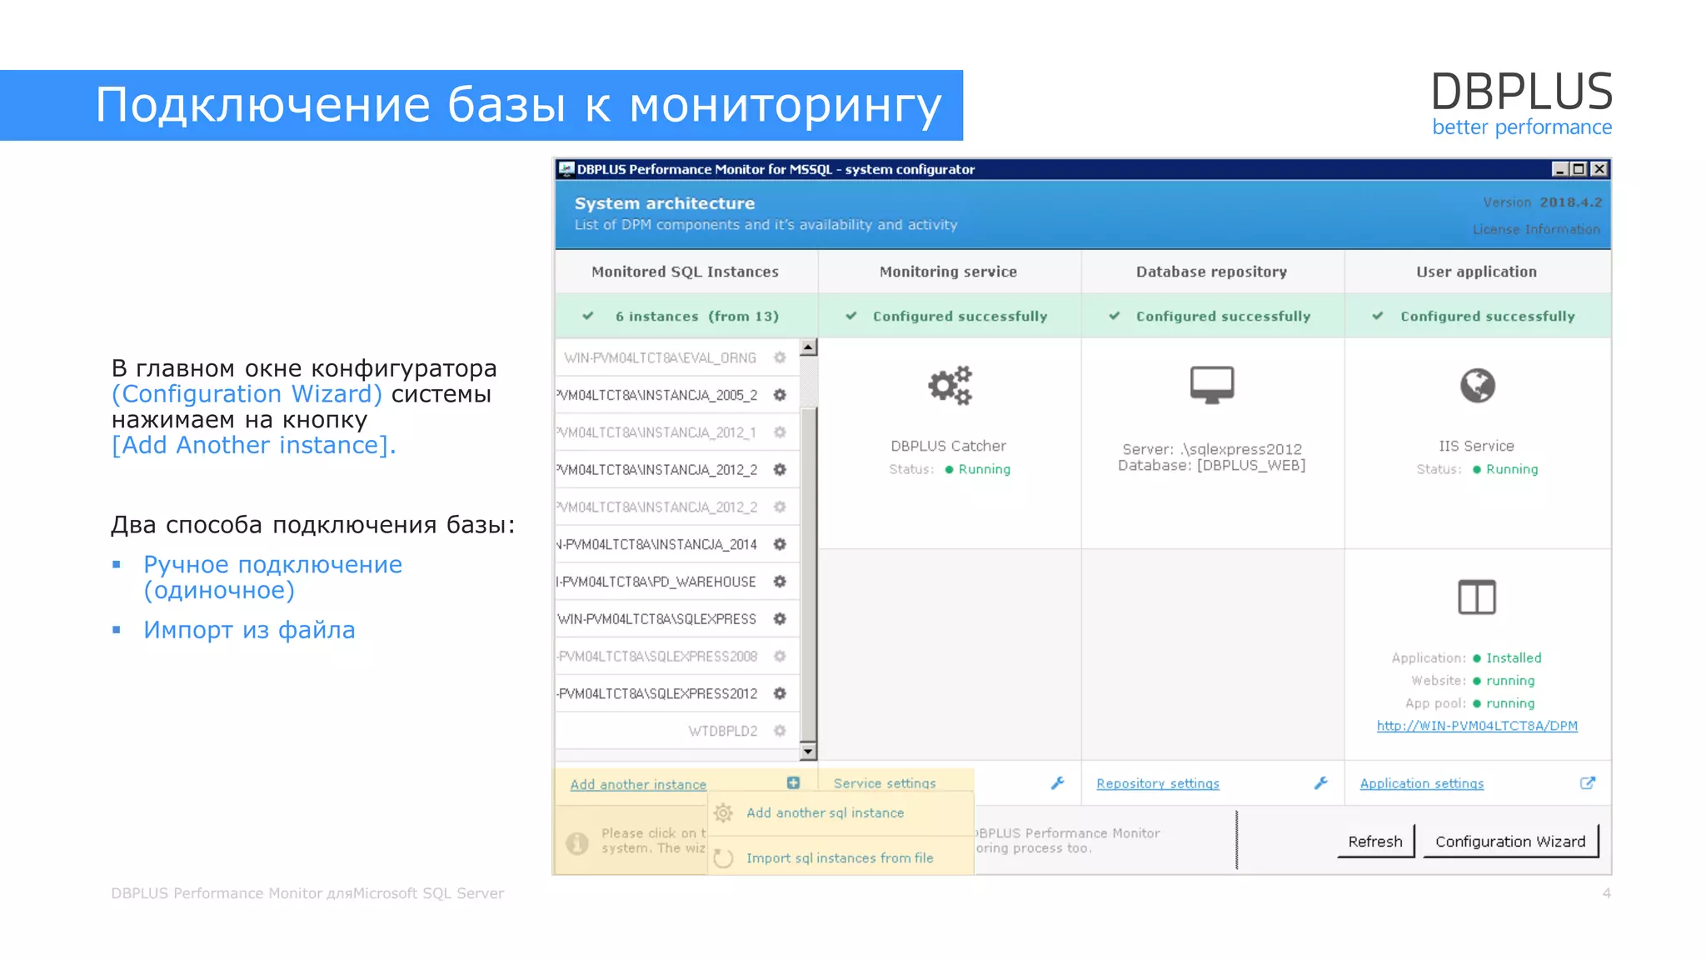This screenshot has height=960, width=1706.
Task: Choose Import sql instances from file
Action: [x=841, y=858]
